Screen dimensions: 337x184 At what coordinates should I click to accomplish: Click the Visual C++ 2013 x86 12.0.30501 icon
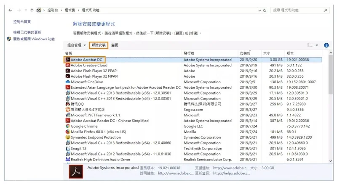[68, 93]
